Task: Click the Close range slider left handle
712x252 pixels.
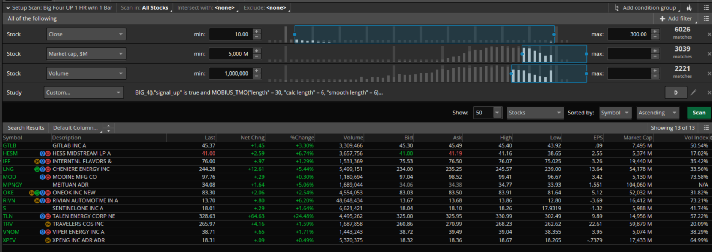Action: (295, 34)
